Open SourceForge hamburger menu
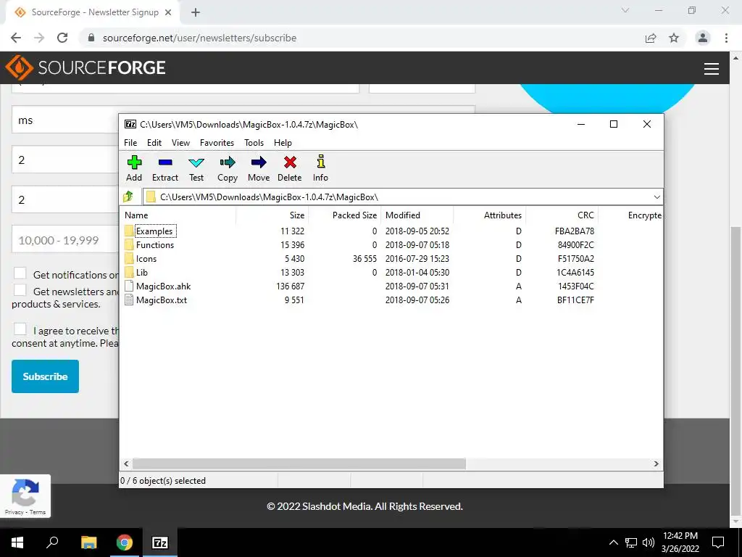742x557 pixels. tap(712, 69)
